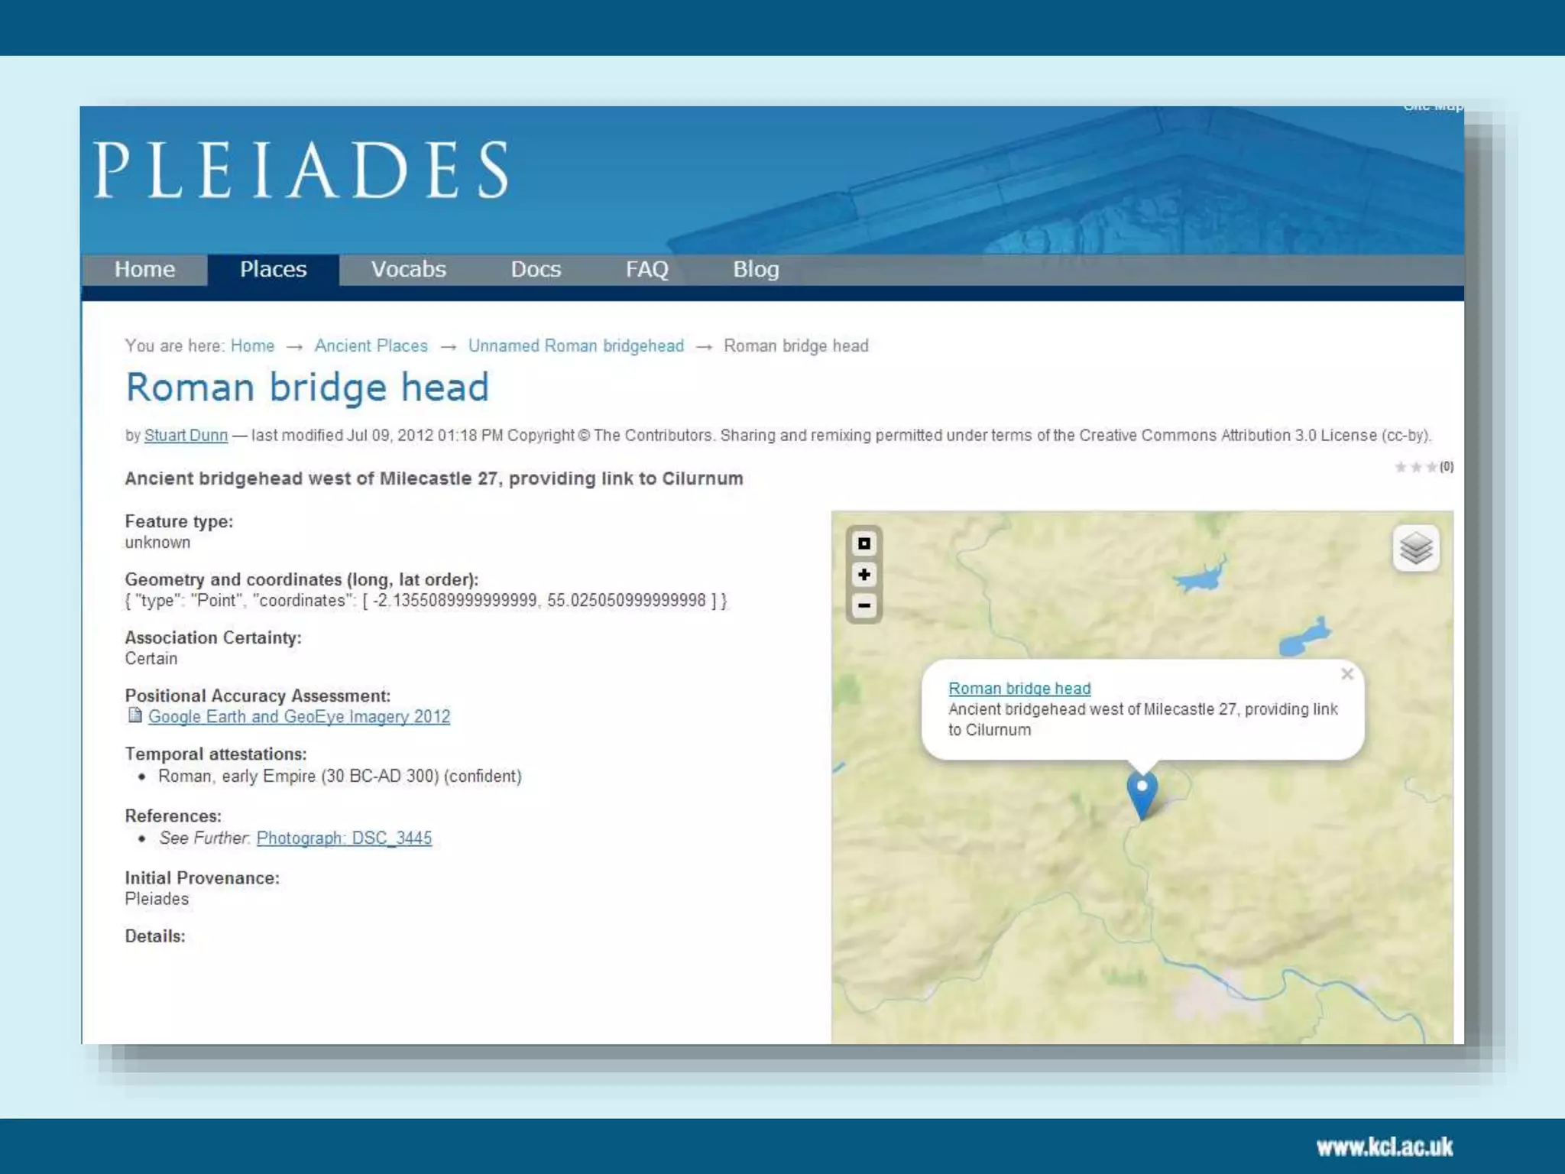The width and height of the screenshot is (1565, 1174).
Task: Open Google Earth and GeoEye Imagery 2012 link
Action: pos(299,716)
